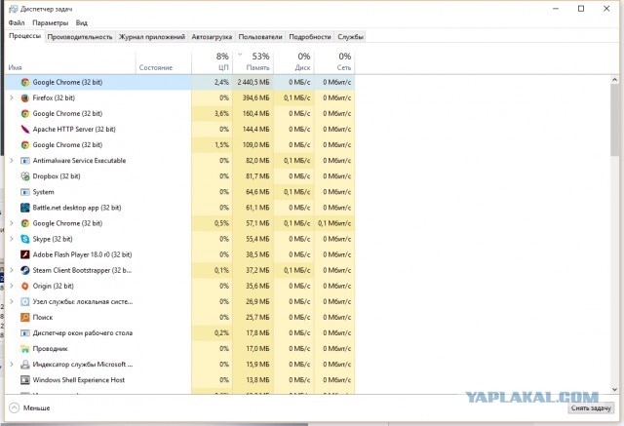Click the scrollbar down arrow

point(615,389)
